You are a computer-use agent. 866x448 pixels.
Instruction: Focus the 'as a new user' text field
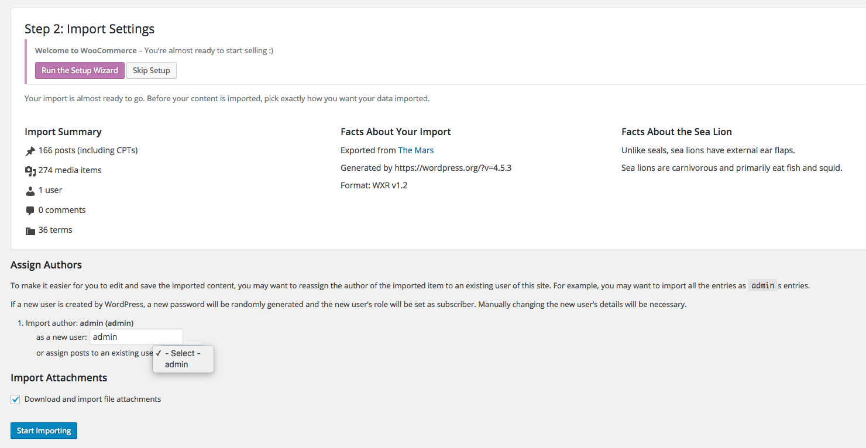[136, 337]
